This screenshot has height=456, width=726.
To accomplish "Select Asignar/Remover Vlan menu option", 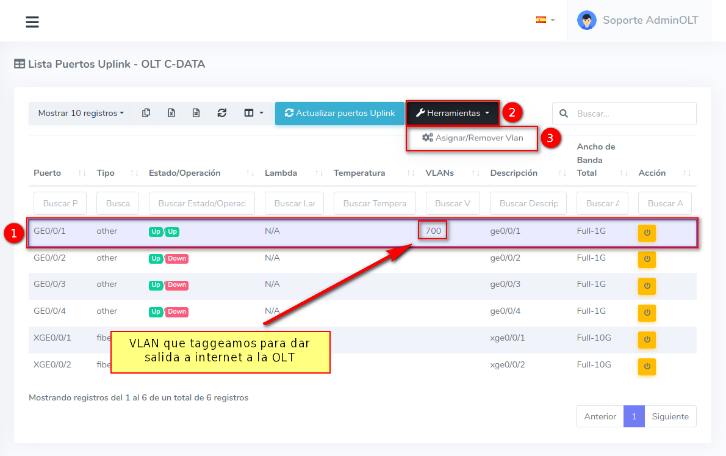I will coord(472,138).
